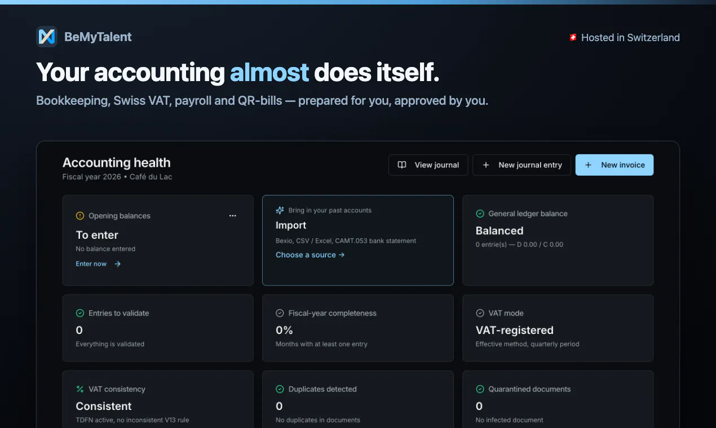Click the Opening balances warning icon
The height and width of the screenshot is (428, 716).
coord(80,216)
